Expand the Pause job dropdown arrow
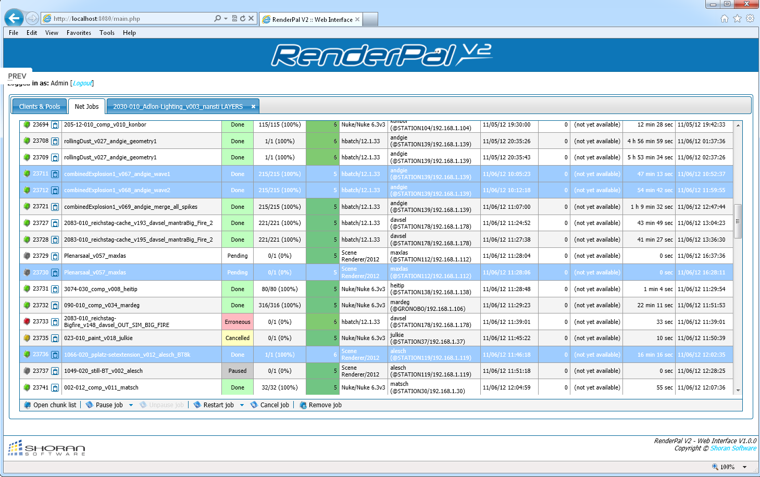 coord(131,405)
